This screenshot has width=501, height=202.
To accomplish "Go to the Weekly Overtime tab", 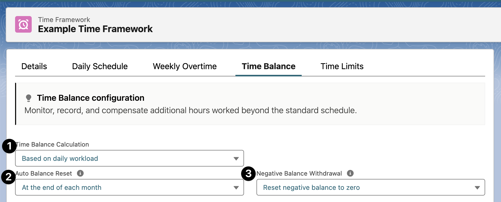I will (184, 66).
